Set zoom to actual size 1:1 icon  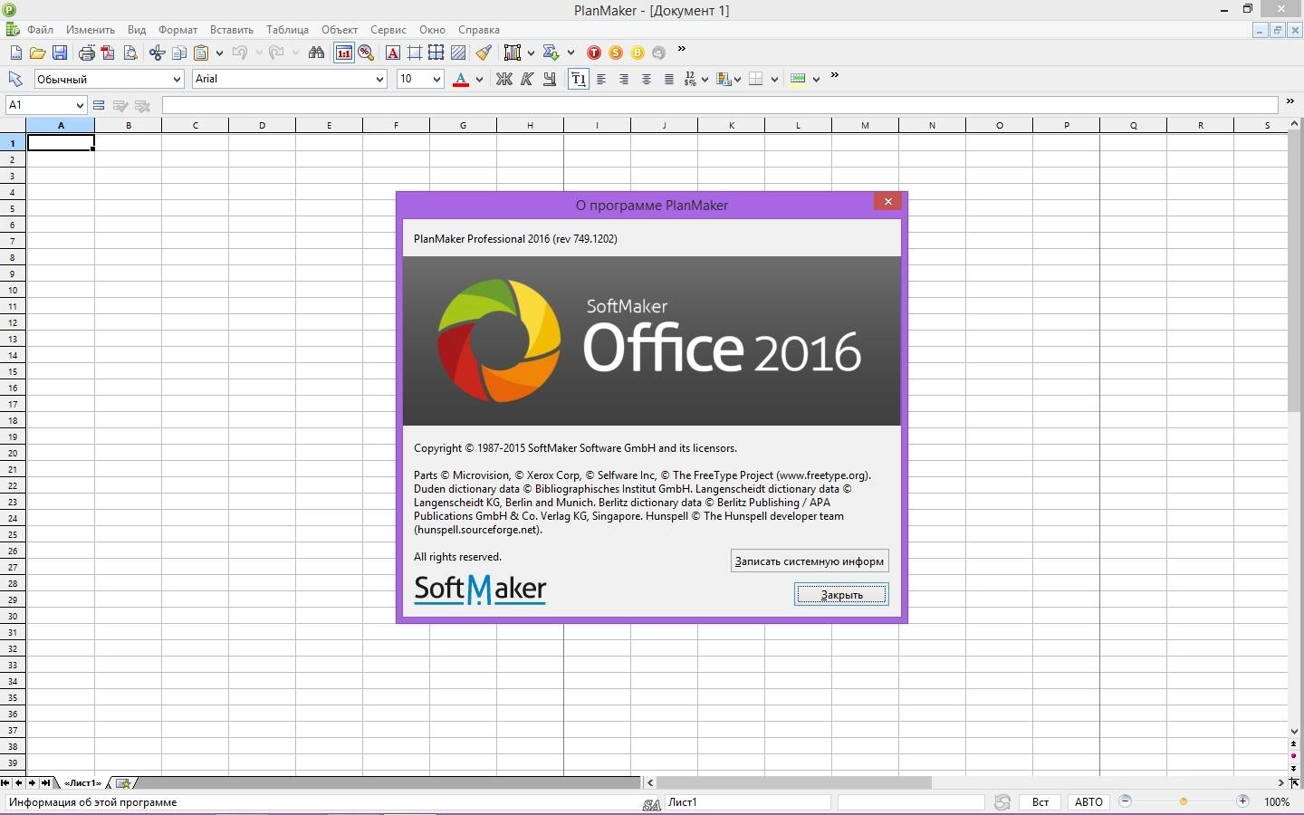coord(344,53)
